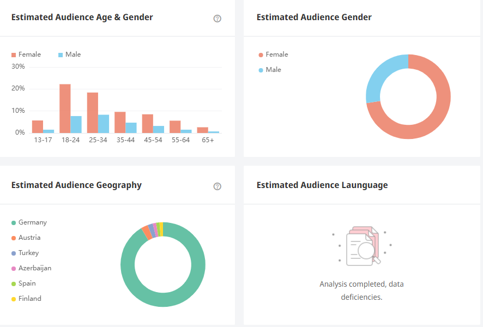Click the Female bar for ages 45-54
The image size is (483, 327).
(147, 124)
